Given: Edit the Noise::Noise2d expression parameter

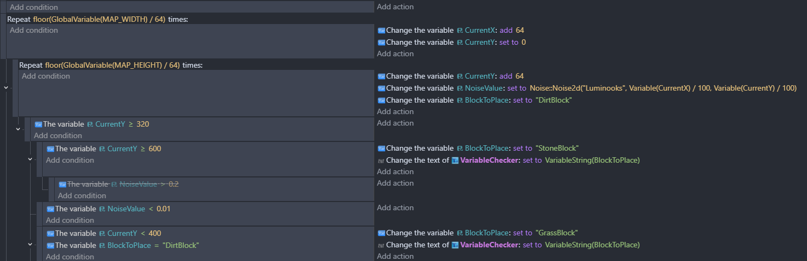Looking at the screenshot, I should (x=663, y=88).
